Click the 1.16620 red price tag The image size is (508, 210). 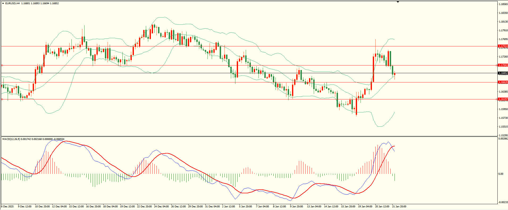[x=503, y=82]
